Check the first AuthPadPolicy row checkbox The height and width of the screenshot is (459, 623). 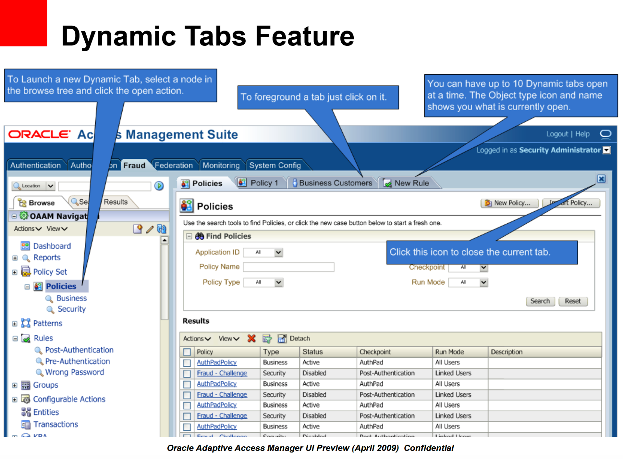187,363
